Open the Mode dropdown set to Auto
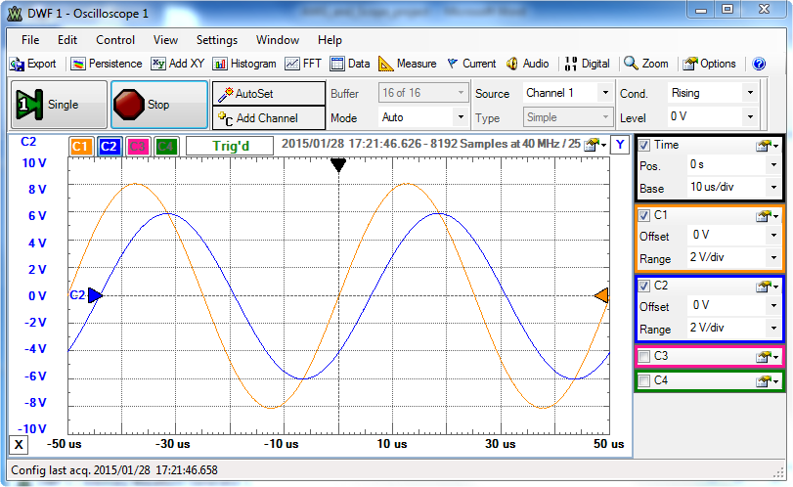 tap(422, 117)
